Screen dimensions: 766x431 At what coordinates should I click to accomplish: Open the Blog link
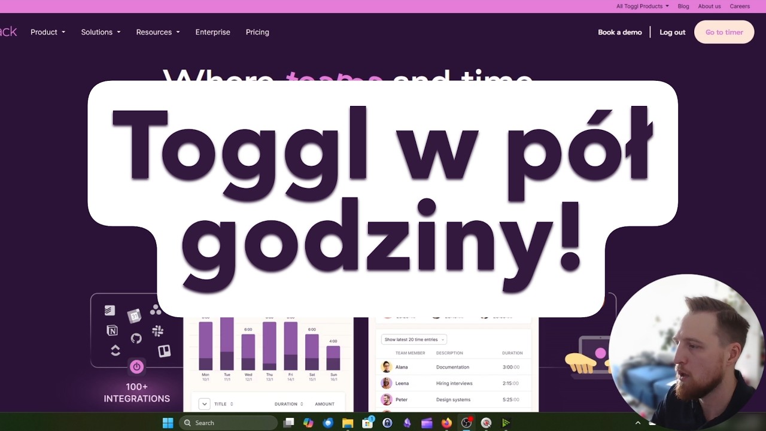click(683, 6)
